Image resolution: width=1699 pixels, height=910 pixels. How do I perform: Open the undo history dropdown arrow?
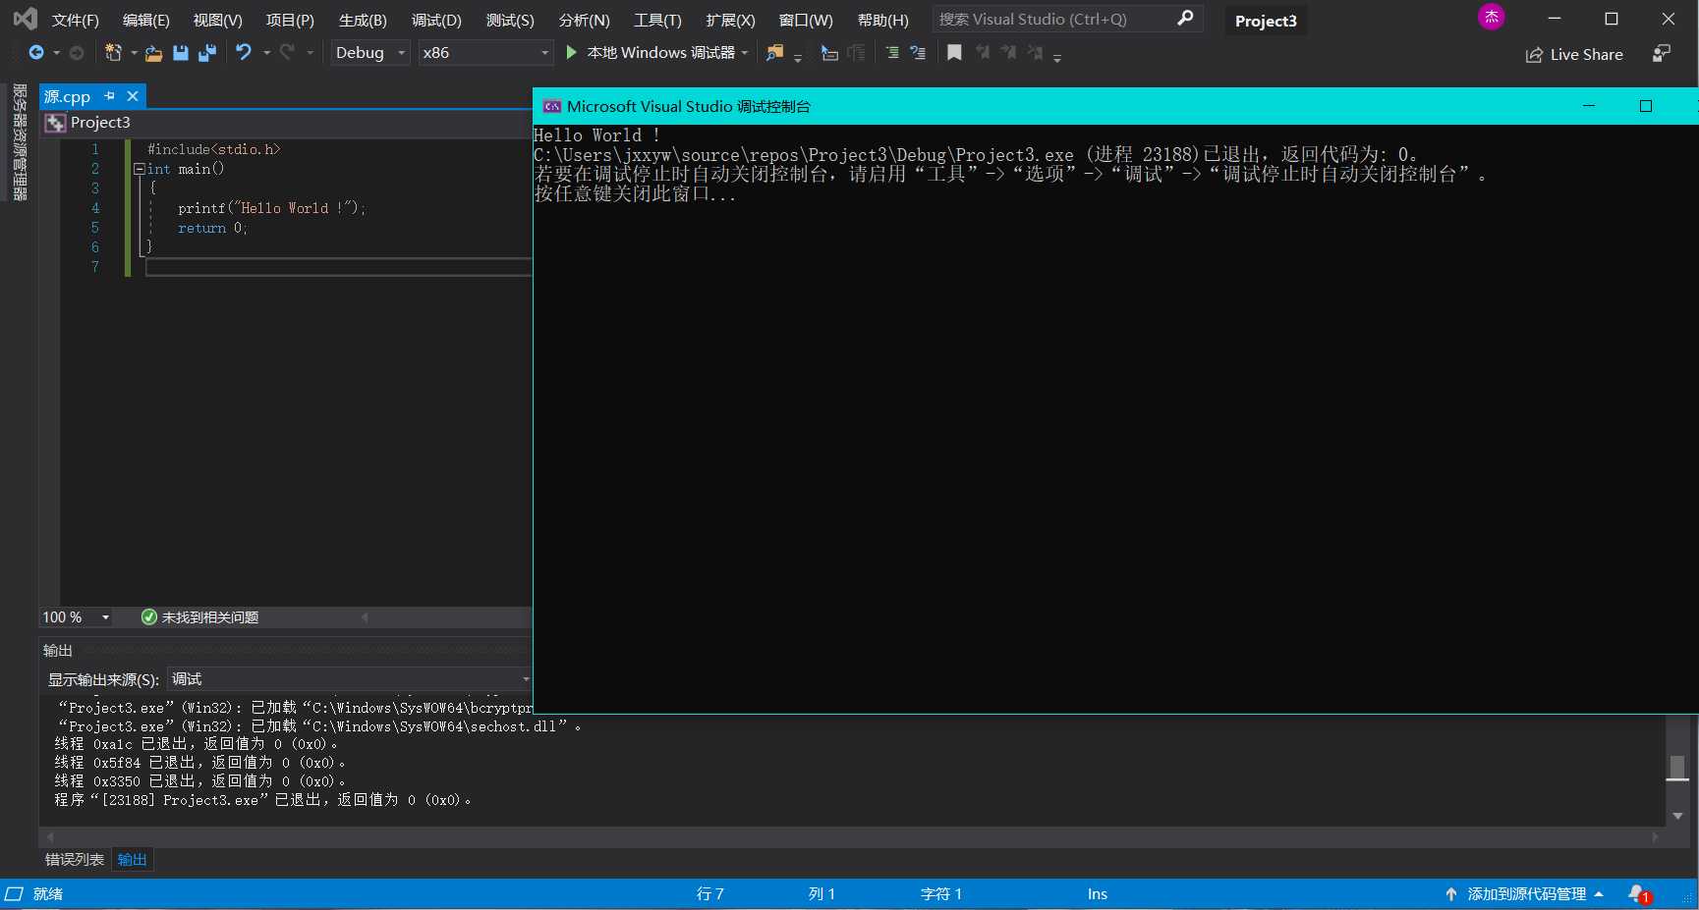pos(266,53)
